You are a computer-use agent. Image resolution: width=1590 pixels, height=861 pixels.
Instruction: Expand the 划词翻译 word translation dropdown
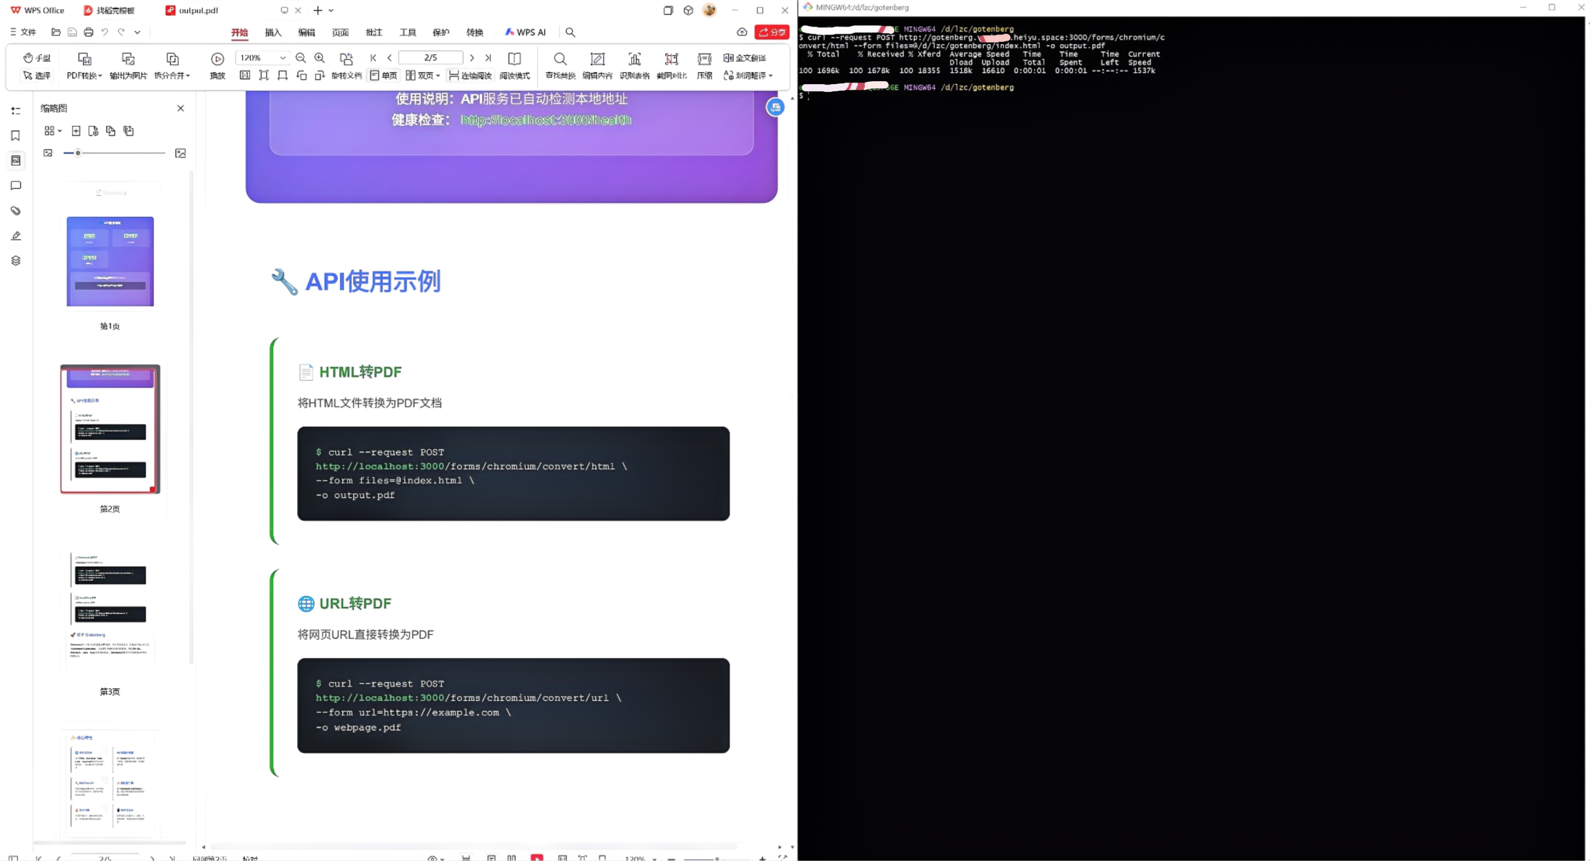[748, 75]
